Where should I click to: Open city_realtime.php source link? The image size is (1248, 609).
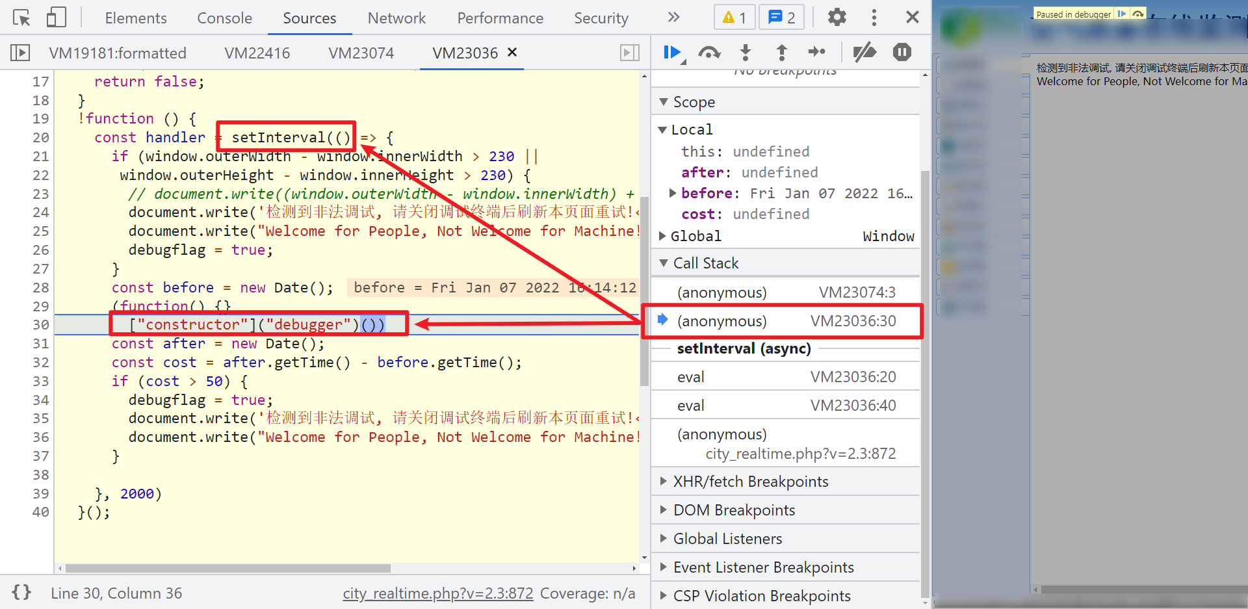pos(438,593)
